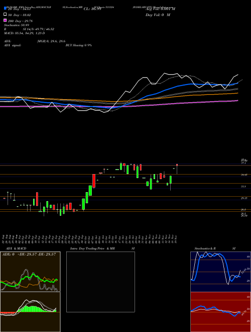251x332 pixels.
Task: Click the MACD: 35.54, 34.29, 1.25 D line
Action: [24, 33]
